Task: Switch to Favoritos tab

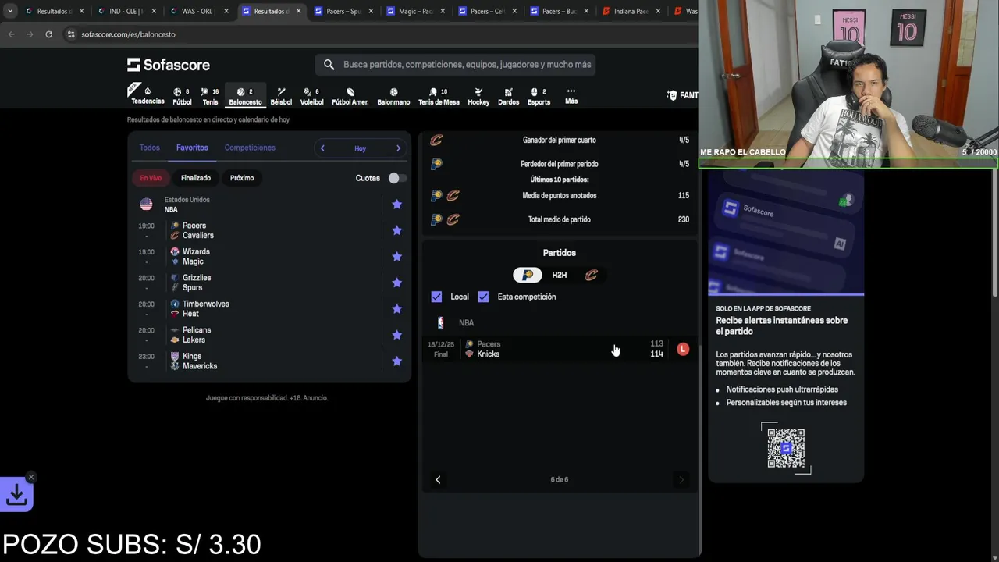Action: coord(192,148)
